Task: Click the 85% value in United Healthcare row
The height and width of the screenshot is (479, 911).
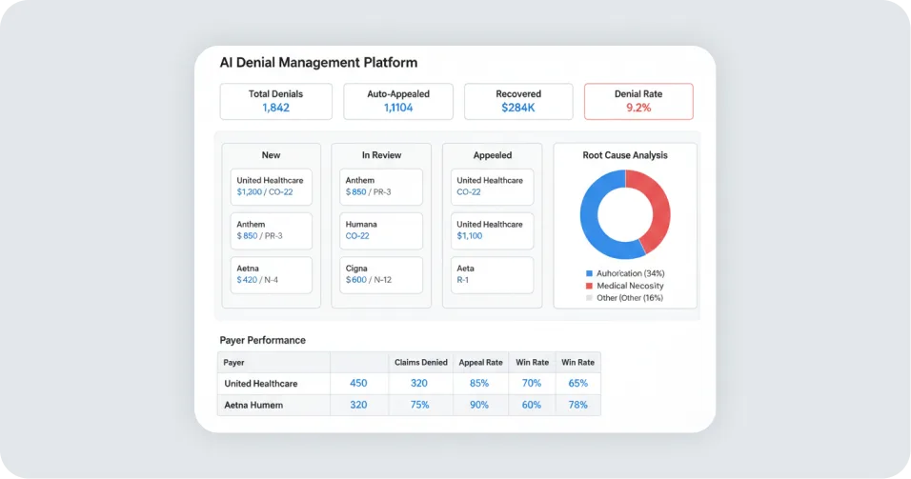Action: (x=479, y=383)
